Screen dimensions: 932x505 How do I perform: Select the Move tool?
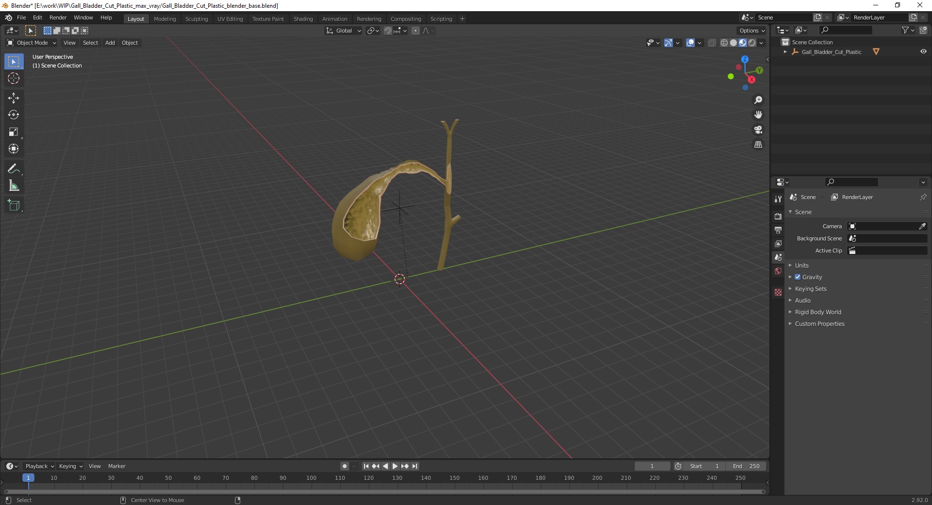point(14,98)
